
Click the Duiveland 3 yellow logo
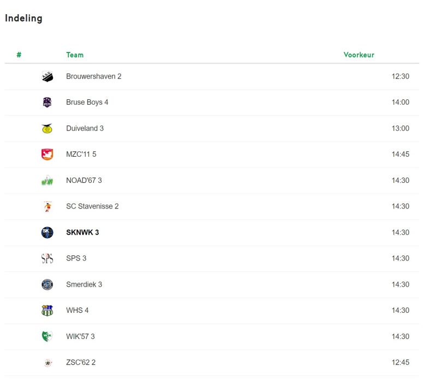point(47,128)
